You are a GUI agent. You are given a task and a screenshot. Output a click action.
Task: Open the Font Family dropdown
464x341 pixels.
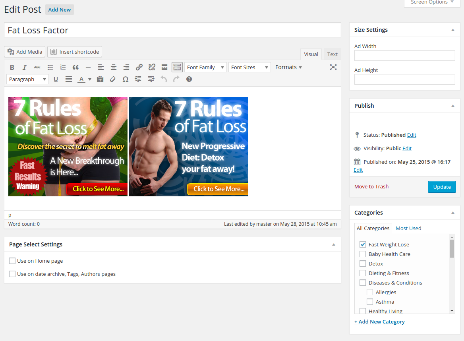(206, 68)
